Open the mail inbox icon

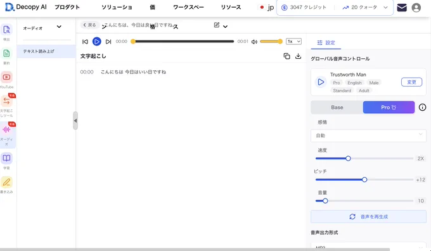(x=402, y=8)
